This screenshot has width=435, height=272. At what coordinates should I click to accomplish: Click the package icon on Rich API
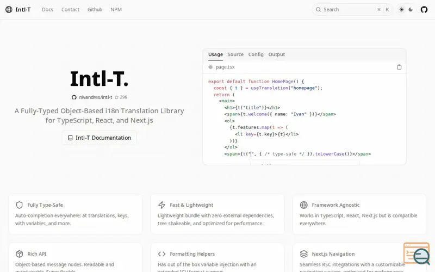click(19, 254)
